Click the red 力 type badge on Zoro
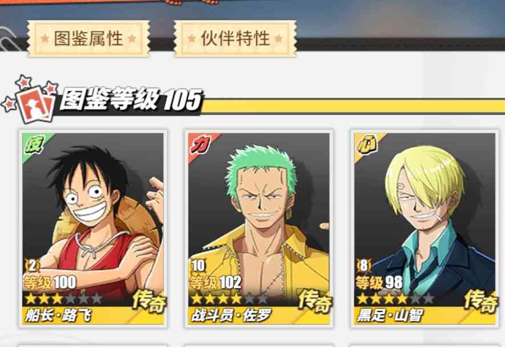Screen dimensions: 505x347 point(201,146)
